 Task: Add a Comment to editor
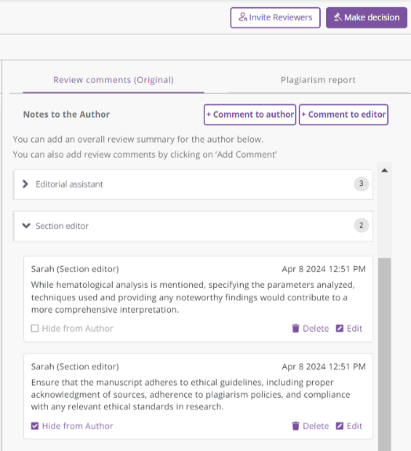343,114
